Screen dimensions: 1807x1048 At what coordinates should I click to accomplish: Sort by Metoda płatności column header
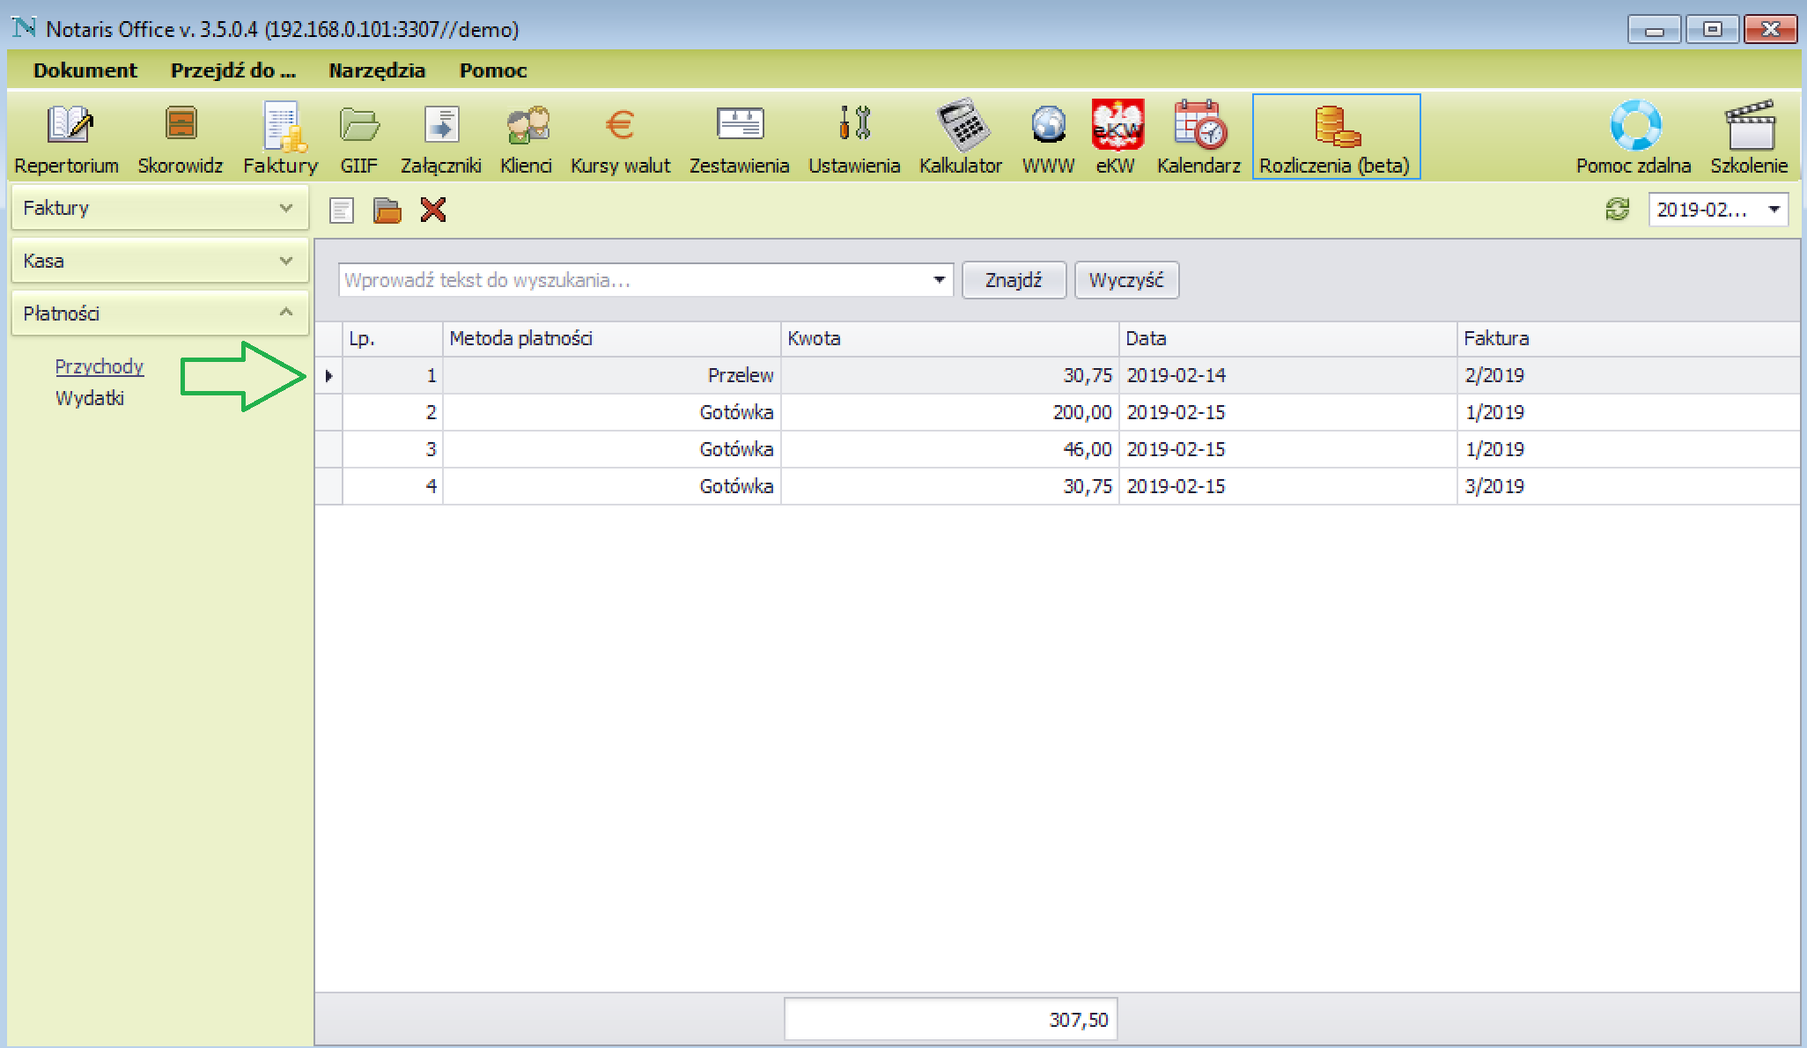coord(611,338)
